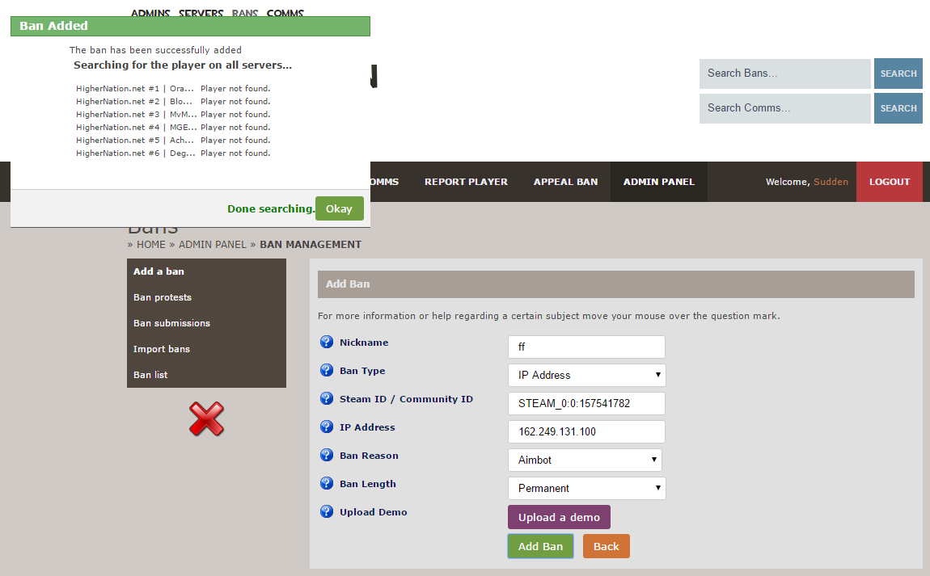Screen dimensions: 930x576
Task: Click the IP Address text field
Action: point(586,432)
